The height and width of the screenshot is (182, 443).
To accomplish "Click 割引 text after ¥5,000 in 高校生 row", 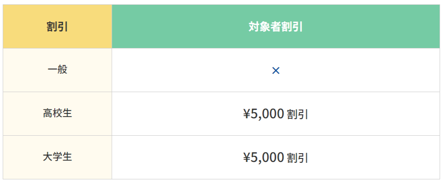I will click(297, 114).
